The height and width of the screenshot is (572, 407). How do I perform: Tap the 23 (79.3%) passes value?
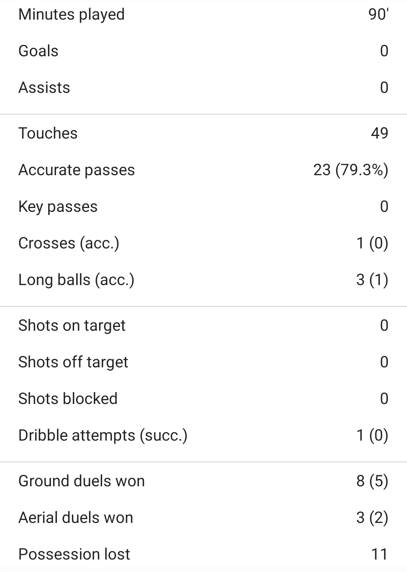click(350, 170)
